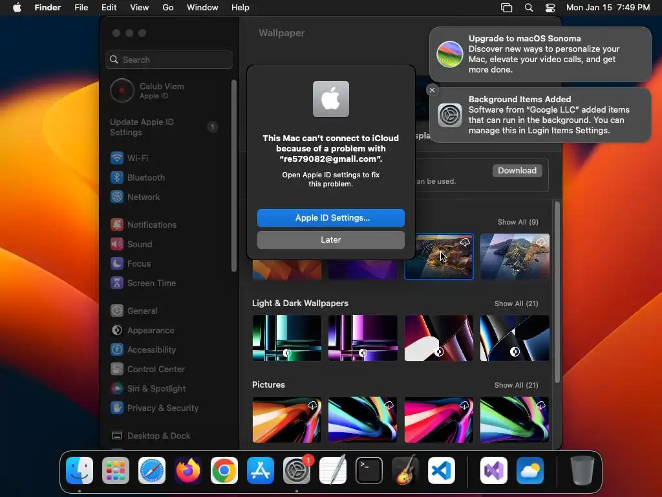
Task: Open the Finder menu
Action: (48, 8)
